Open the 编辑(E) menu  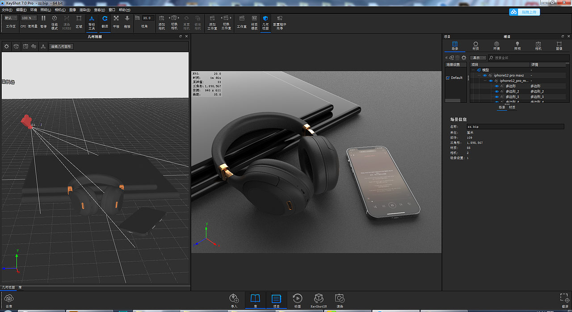(x=21, y=10)
